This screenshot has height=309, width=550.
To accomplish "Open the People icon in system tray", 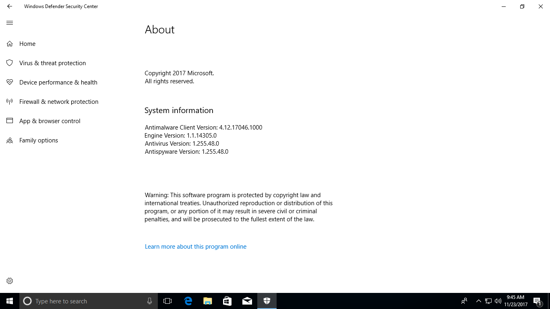I will click(x=464, y=301).
